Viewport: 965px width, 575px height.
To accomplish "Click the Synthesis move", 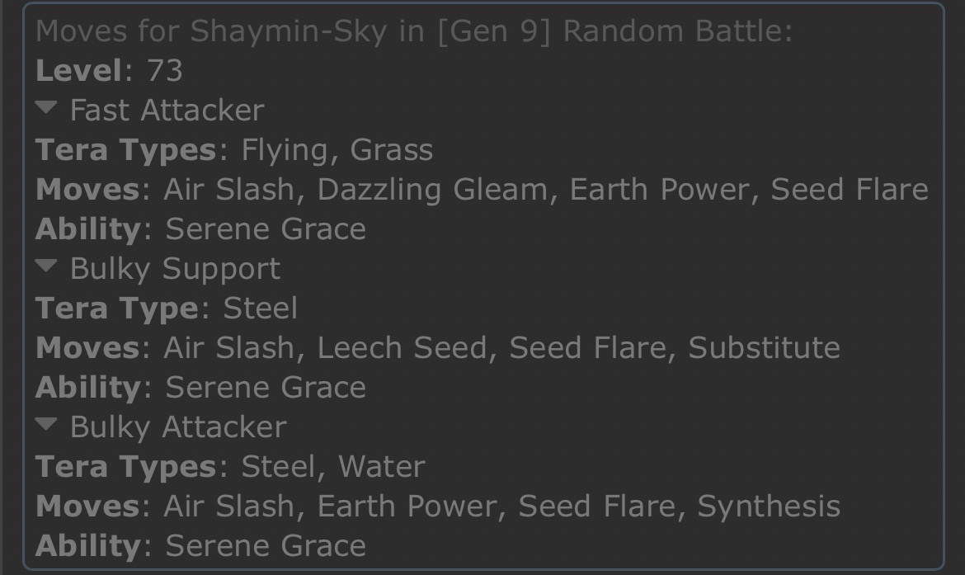I will [769, 506].
